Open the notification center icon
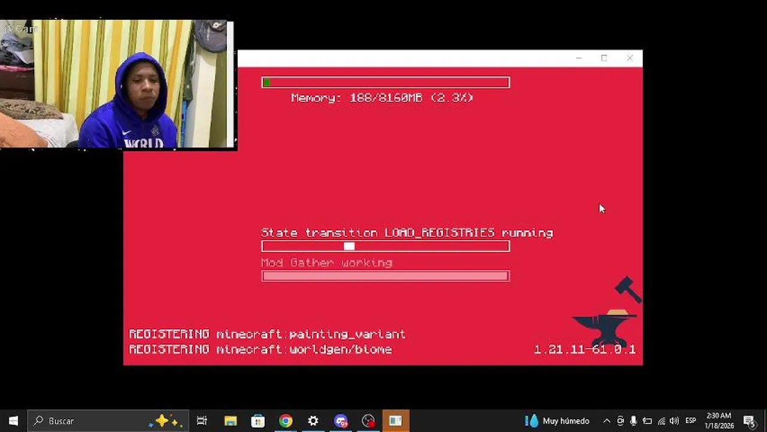 [749, 421]
